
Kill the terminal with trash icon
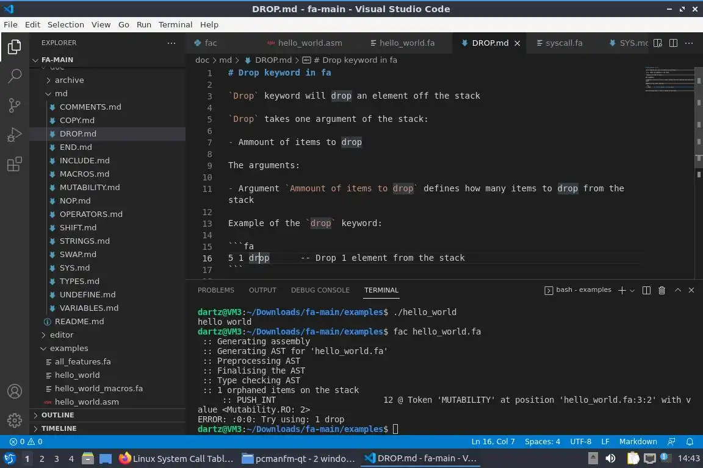point(662,290)
